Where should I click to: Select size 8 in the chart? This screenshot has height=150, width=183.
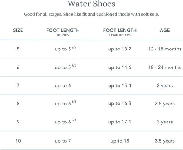(x=18, y=103)
